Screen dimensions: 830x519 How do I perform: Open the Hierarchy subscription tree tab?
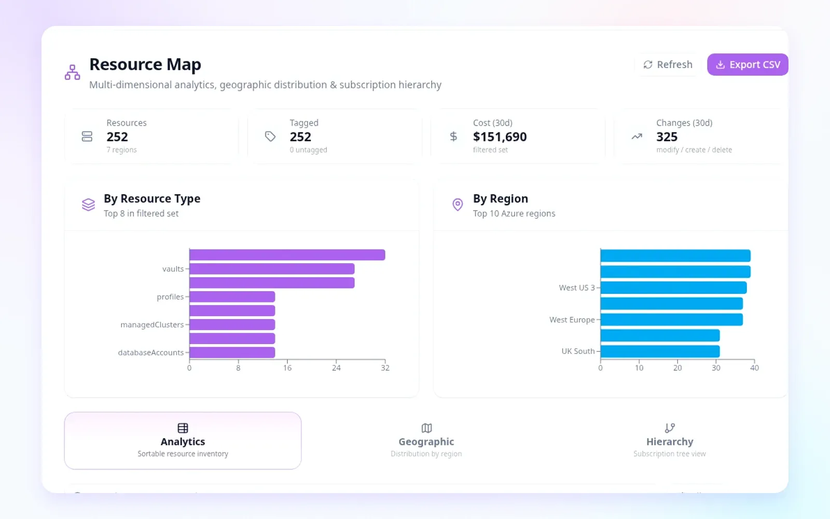(670, 441)
